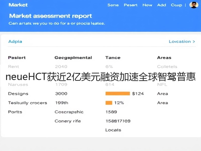This screenshot has width=201, height=151.
Task: Click the Areas column header
Action: point(164,58)
